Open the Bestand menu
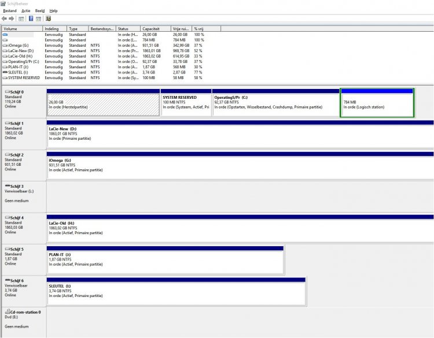Screen dimensions: 434x338 click(10, 10)
